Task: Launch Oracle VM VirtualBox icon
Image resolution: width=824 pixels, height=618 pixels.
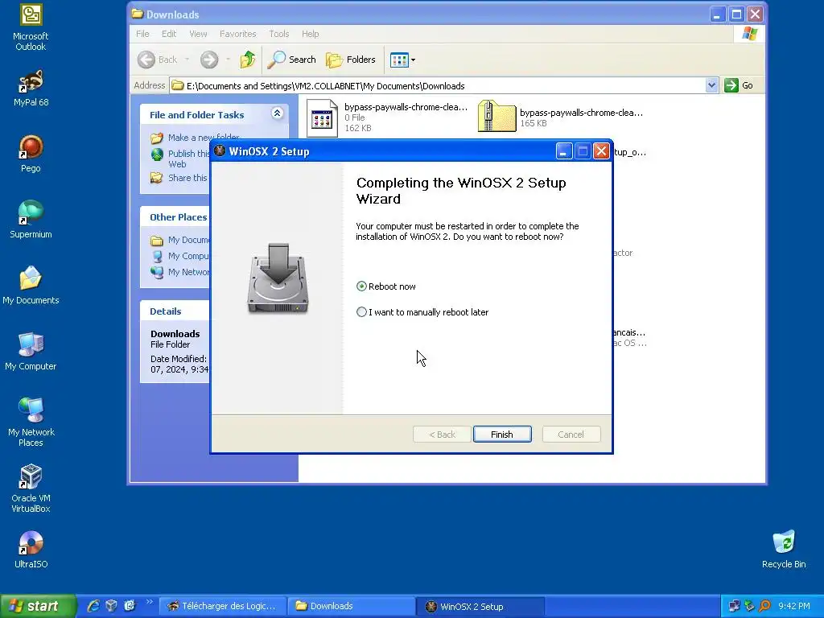Action: click(31, 488)
